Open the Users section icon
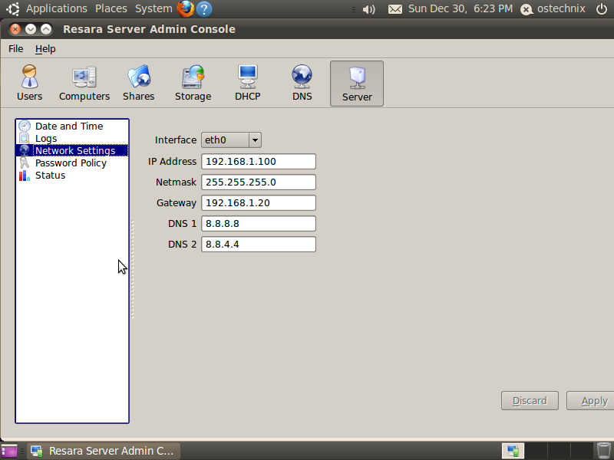 [29, 84]
